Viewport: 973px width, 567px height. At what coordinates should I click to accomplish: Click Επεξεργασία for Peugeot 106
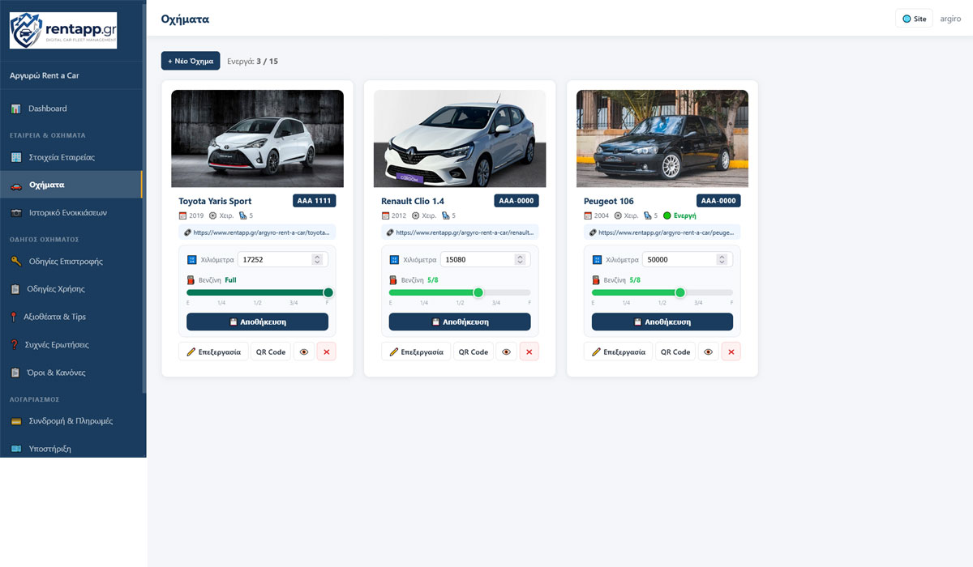(619, 352)
